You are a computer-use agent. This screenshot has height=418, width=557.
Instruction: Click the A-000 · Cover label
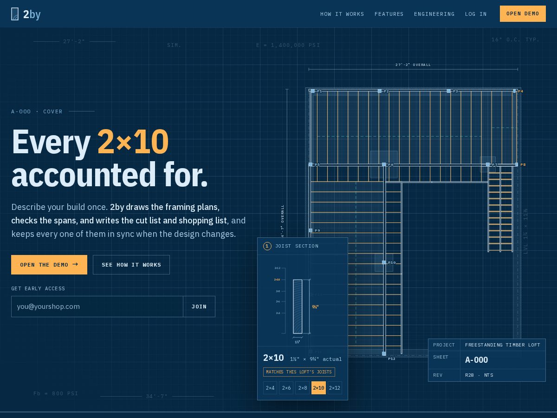pyautogui.click(x=37, y=111)
